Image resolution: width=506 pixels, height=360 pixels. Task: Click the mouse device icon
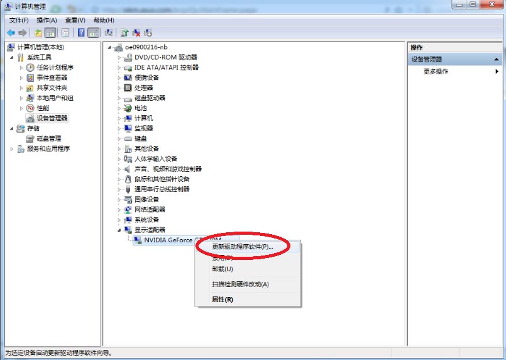coord(128,179)
